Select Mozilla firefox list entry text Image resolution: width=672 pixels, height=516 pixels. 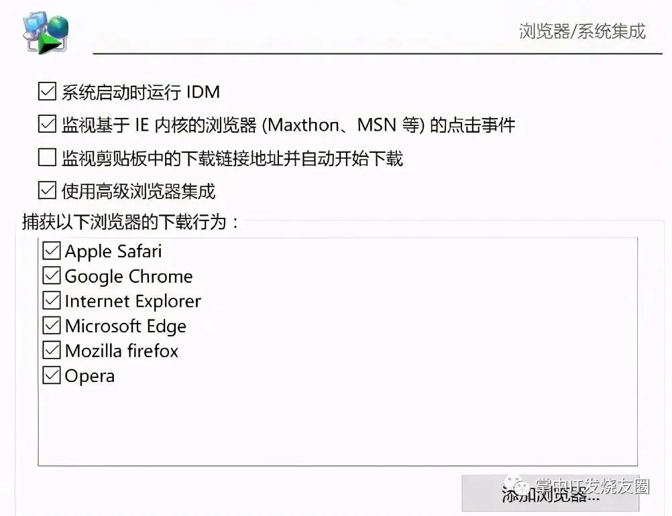121,350
